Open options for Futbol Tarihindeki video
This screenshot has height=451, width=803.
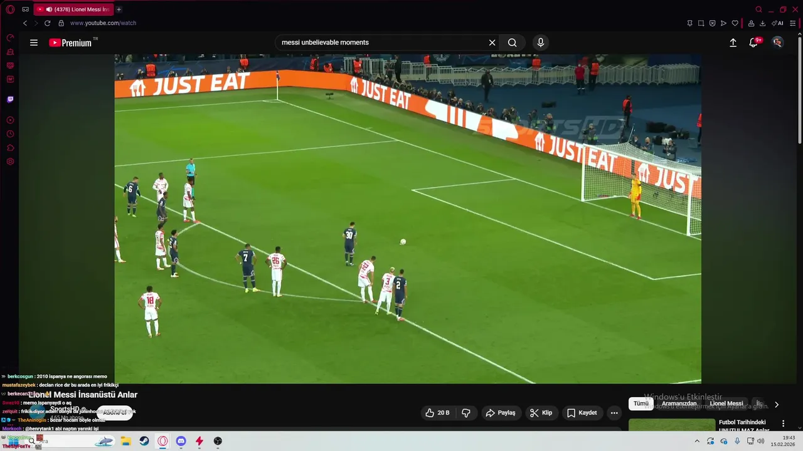pos(783,424)
